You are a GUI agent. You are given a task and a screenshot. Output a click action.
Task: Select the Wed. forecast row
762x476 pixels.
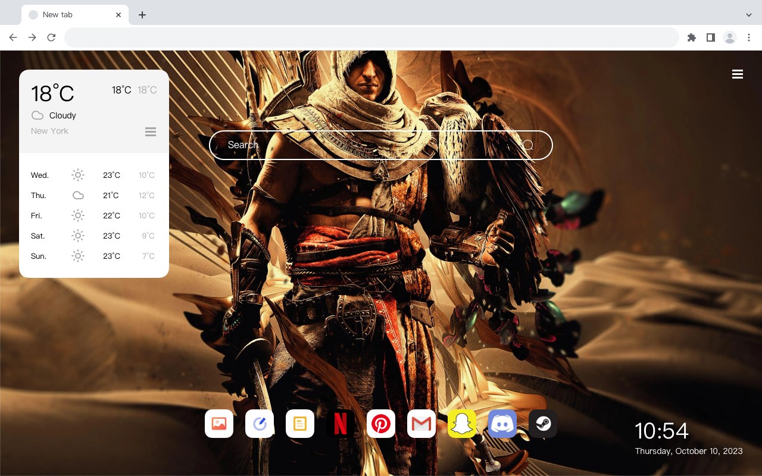click(x=93, y=175)
